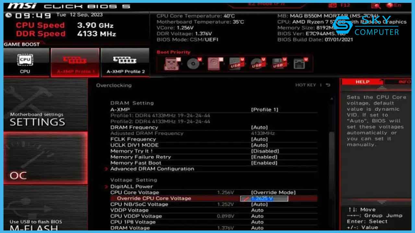
Task: Select USB optical disc icon in Boot Priority
Action: click(x=258, y=63)
